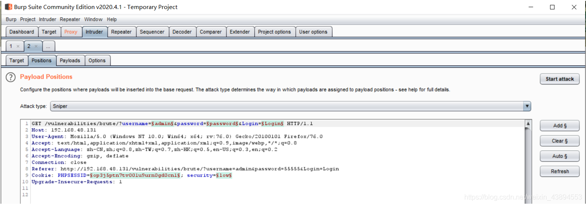Click the User-Agent header line

[x=177, y=137]
